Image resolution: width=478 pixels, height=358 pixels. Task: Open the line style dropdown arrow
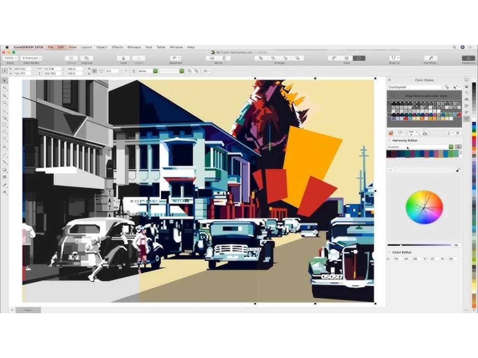181,71
